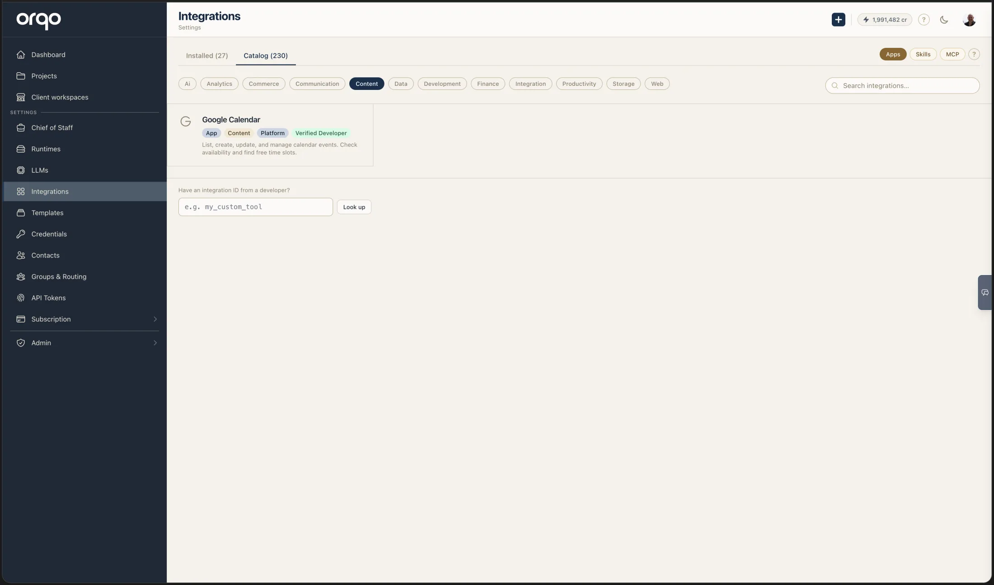Filter by the Analytics category
The image size is (994, 585).
coord(219,84)
